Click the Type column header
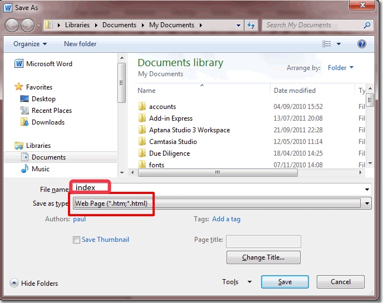Viewport: 383px width, 303px height. click(x=362, y=91)
